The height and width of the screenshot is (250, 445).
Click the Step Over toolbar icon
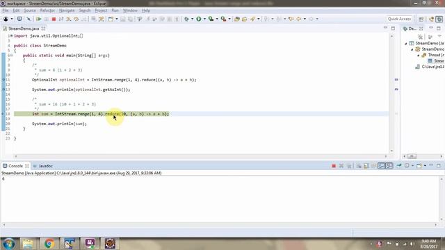click(x=76, y=19)
